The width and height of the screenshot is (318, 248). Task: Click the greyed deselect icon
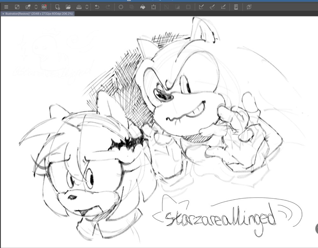tap(166, 7)
